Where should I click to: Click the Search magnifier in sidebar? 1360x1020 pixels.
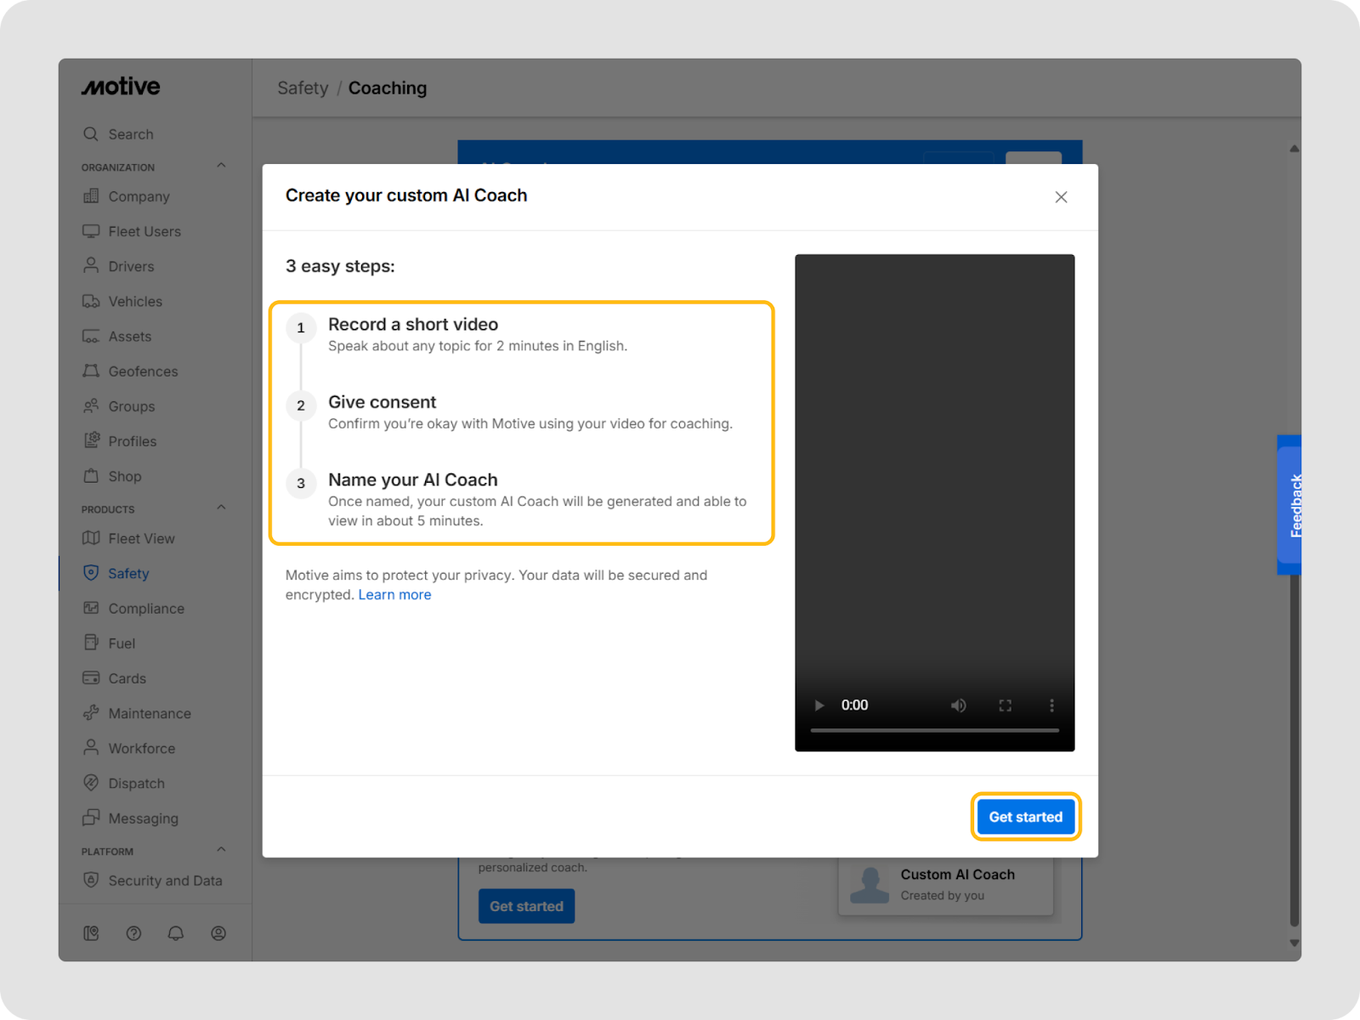(x=91, y=134)
